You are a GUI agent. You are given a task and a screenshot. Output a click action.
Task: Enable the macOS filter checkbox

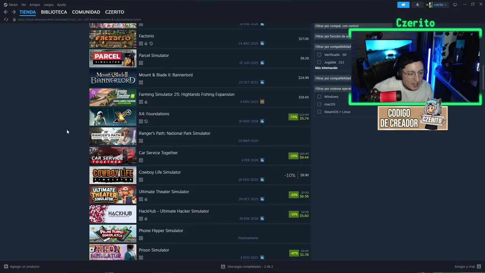(319, 104)
